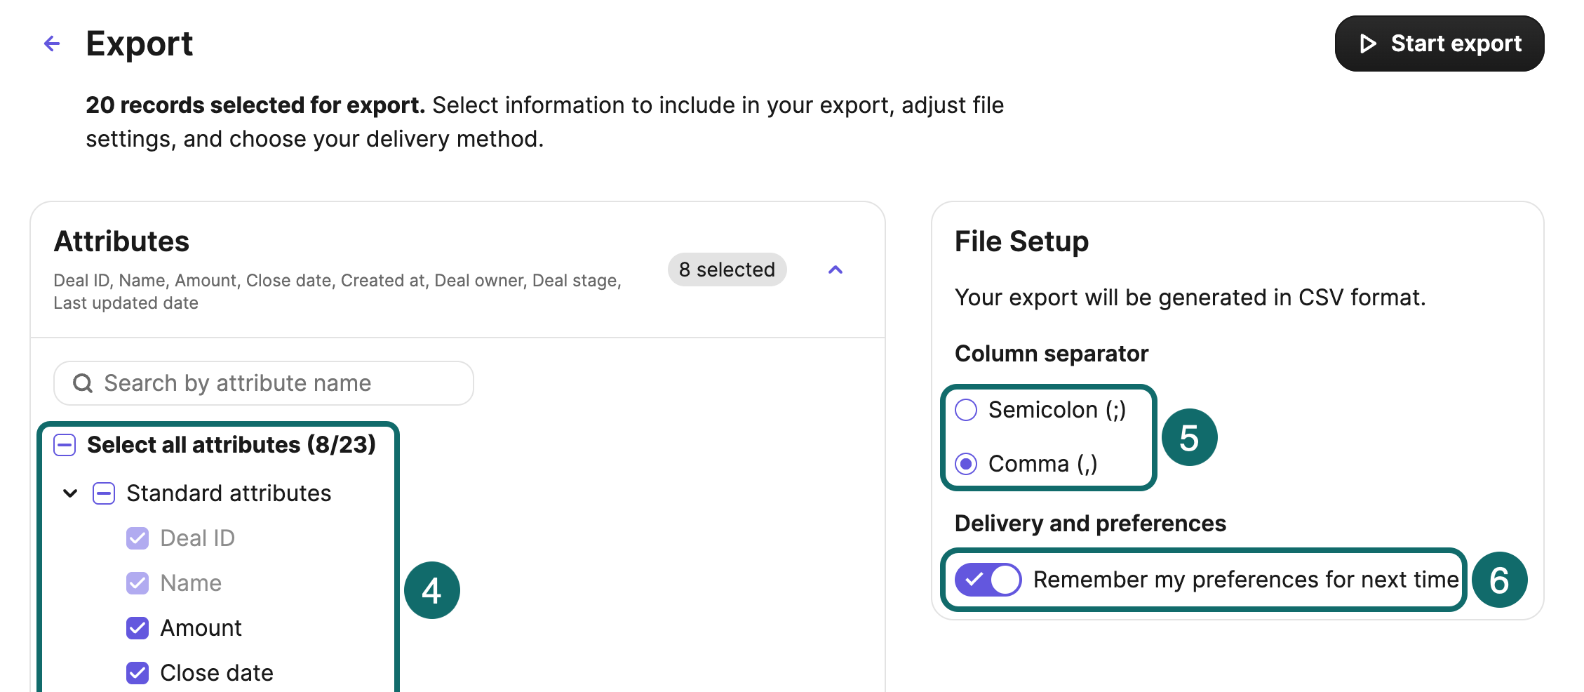Viewport: 1584px width, 692px height.
Task: Click the checked icon next to Deal ID
Action: 137,538
